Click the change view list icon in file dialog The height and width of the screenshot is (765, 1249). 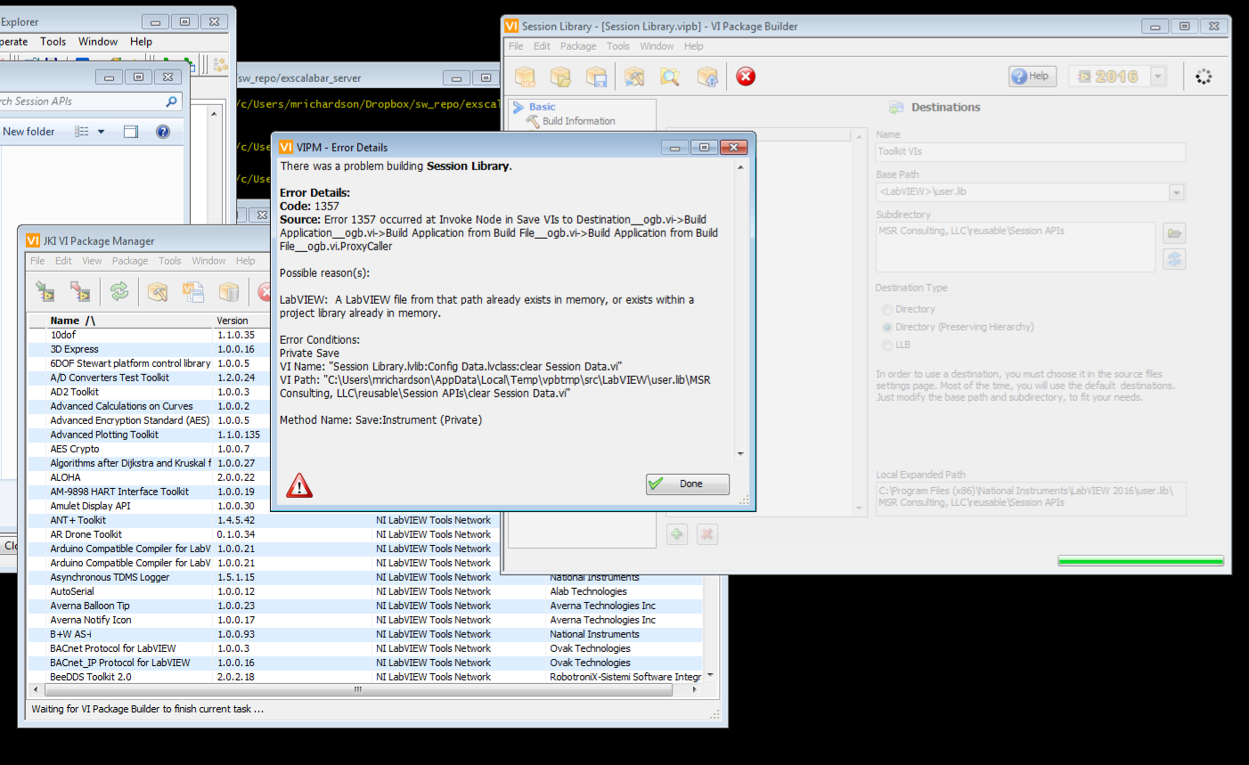(x=82, y=131)
